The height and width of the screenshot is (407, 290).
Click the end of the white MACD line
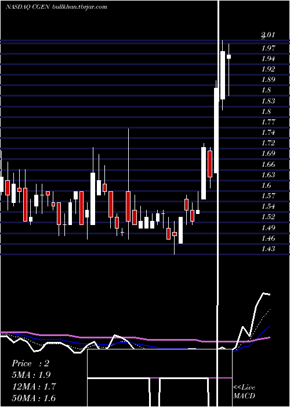click(269, 294)
